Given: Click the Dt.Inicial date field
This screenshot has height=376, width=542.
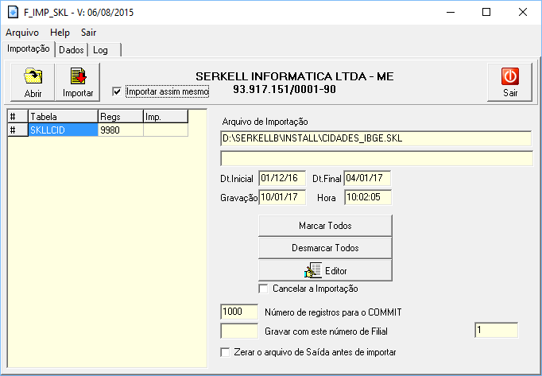Looking at the screenshot, I should 282,178.
